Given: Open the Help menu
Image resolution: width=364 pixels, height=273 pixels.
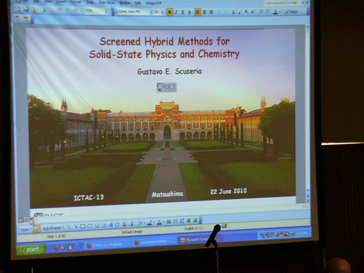Looking at the screenshot, I should [x=138, y=3].
